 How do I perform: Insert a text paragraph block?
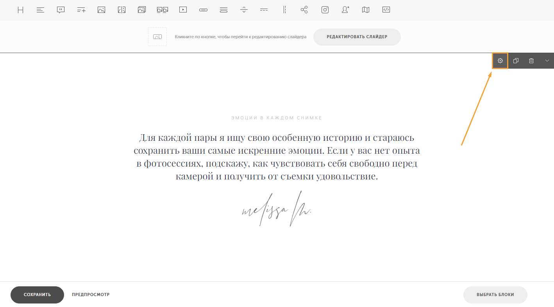click(40, 10)
